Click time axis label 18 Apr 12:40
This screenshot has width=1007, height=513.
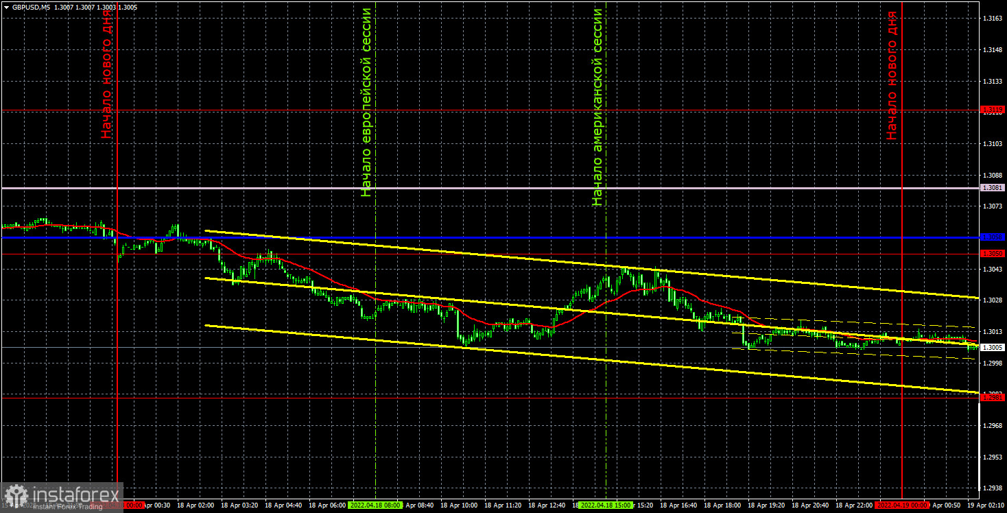547,505
